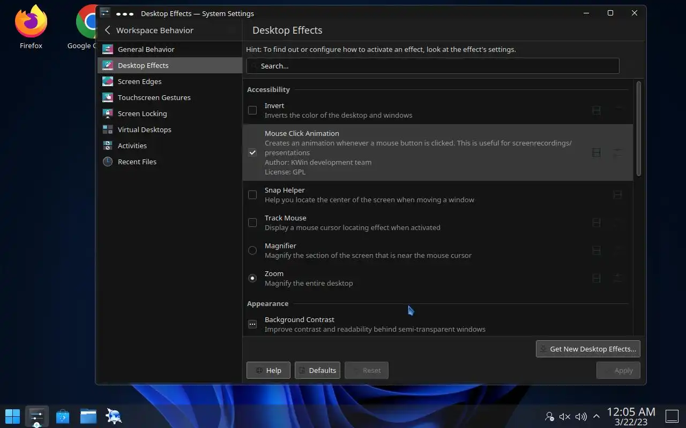686x428 pixels.
Task: Click the show desktop button
Action: pos(672,416)
